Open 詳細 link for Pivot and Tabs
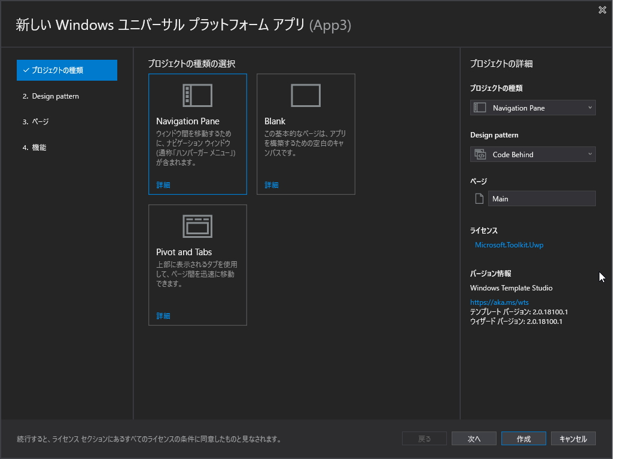This screenshot has height=459, width=618. tap(163, 316)
